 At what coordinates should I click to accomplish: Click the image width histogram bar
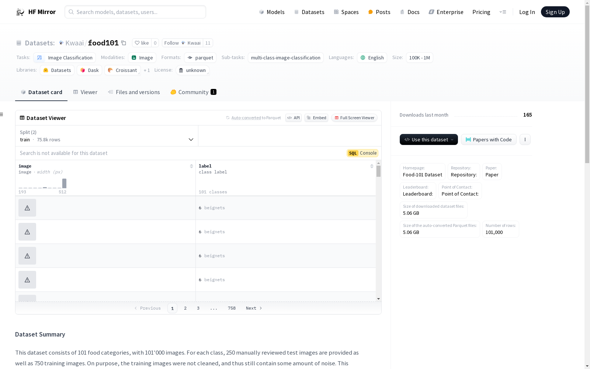pyautogui.click(x=64, y=183)
